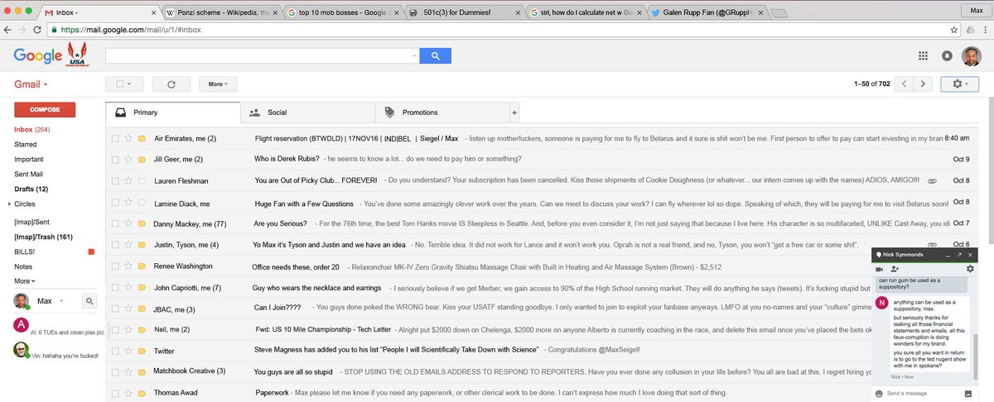Viewport: 994px width, 402px height.
Task: Select the JBAC email checkbox
Action: coord(115,309)
